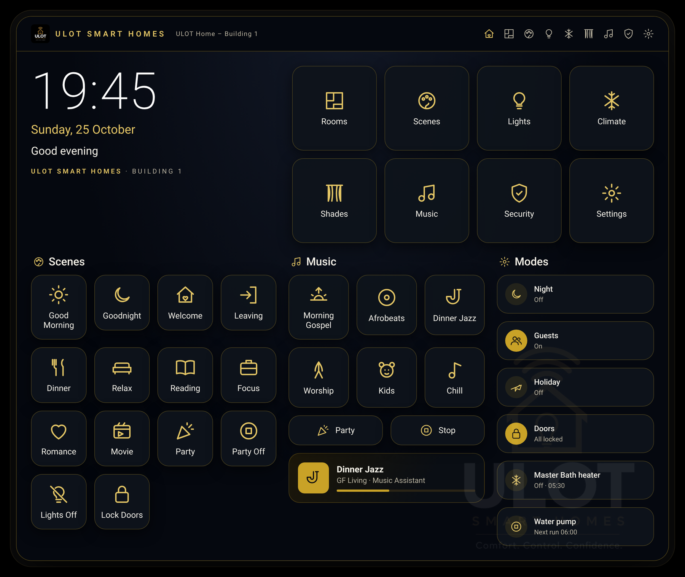Image resolution: width=685 pixels, height=577 pixels.
Task: Open the home icon in top navigation
Action: tap(489, 34)
